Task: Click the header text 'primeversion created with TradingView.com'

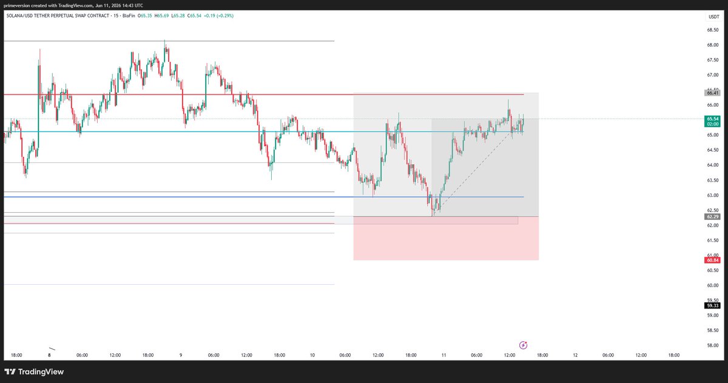Action: coord(49,4)
